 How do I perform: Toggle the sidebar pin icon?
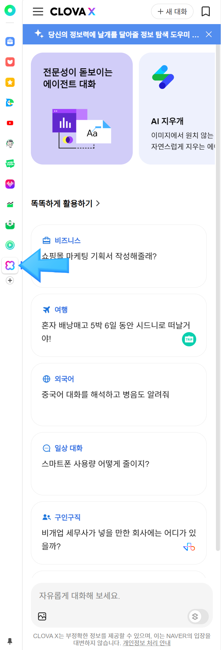tap(10, 641)
